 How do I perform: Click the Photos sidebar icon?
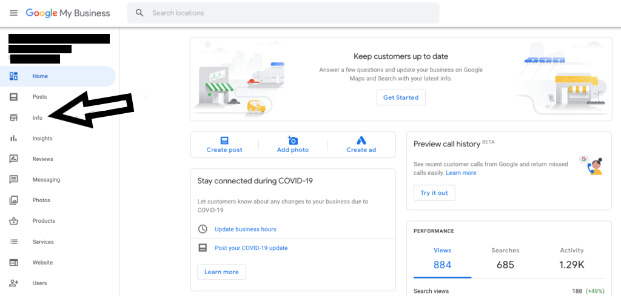13,200
